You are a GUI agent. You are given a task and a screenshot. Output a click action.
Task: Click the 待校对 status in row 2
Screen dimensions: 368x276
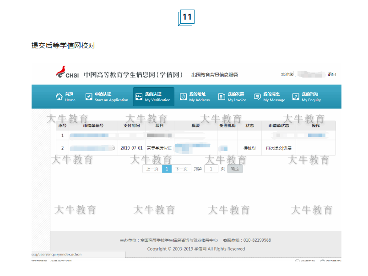[249, 148]
